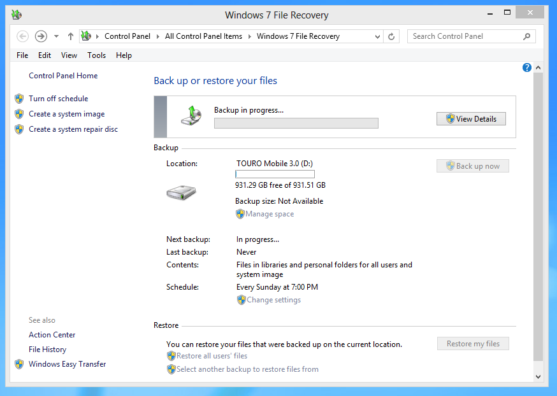
Task: Open the address bar history dropdown
Action: coord(377,36)
